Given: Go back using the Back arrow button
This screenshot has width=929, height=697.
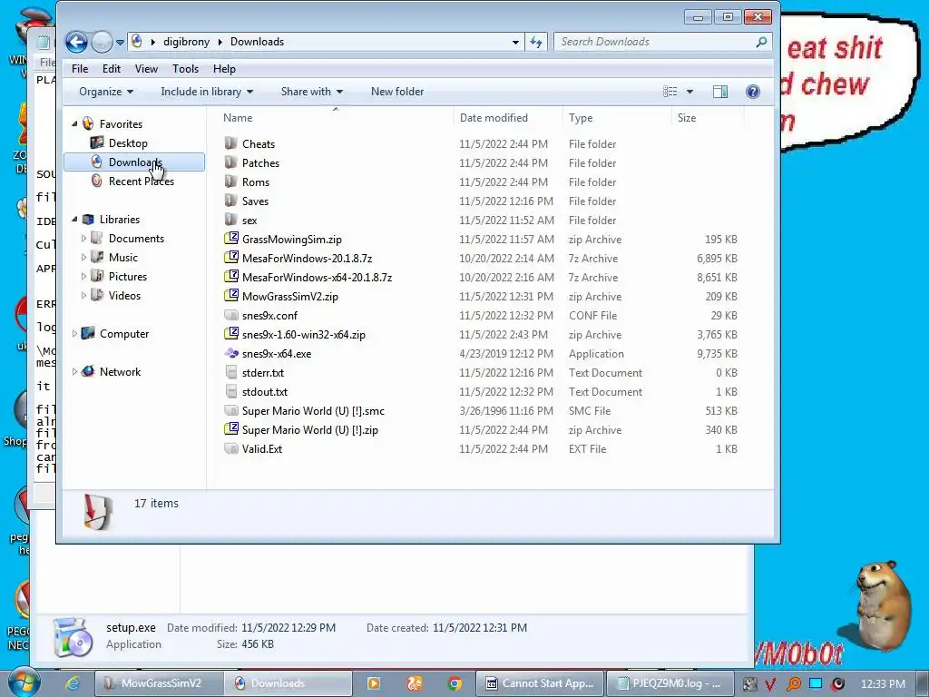Looking at the screenshot, I should (76, 42).
